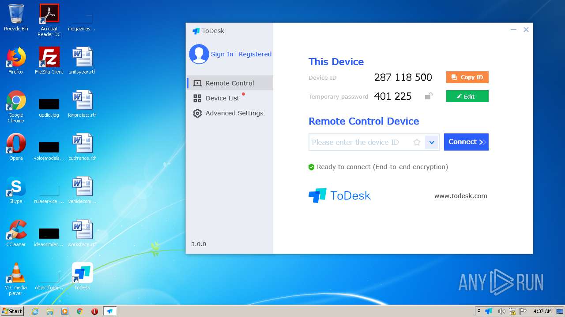Click the Registered link

[255, 54]
